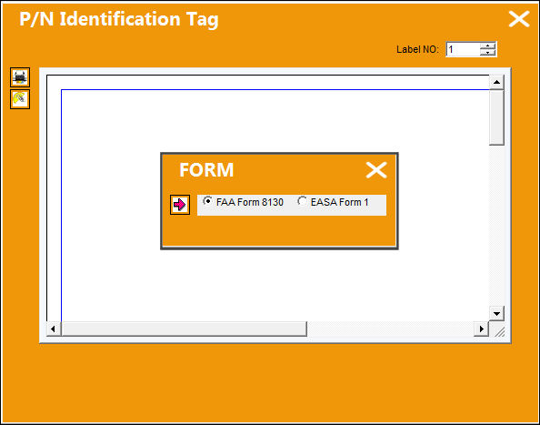This screenshot has height=425, width=540.
Task: Close the P/N Identification Tag window
Action: point(519,18)
